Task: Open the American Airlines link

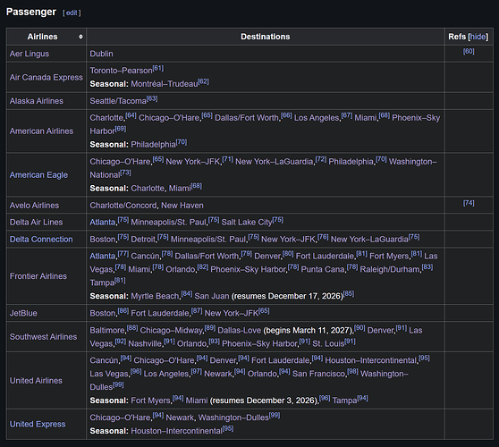Action: click(41, 131)
